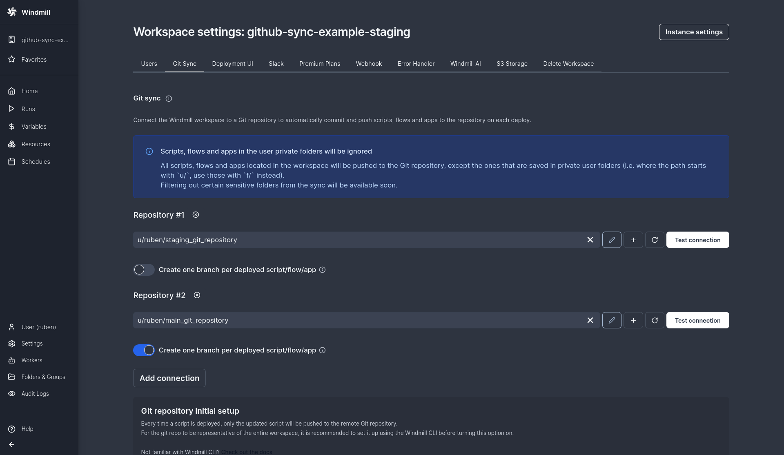Test connection for staging_git_repository
The image size is (784, 455).
[697, 240]
